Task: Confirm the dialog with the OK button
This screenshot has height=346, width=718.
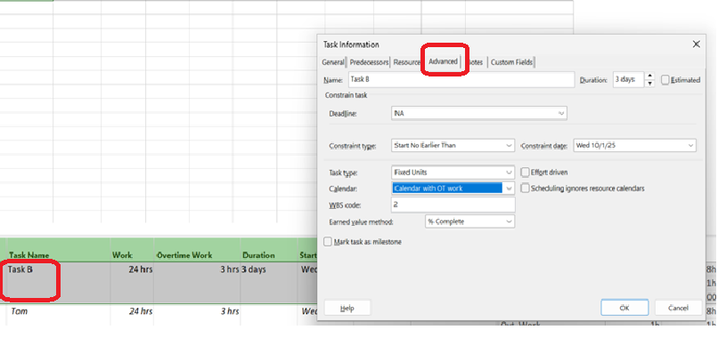Action: [624, 308]
